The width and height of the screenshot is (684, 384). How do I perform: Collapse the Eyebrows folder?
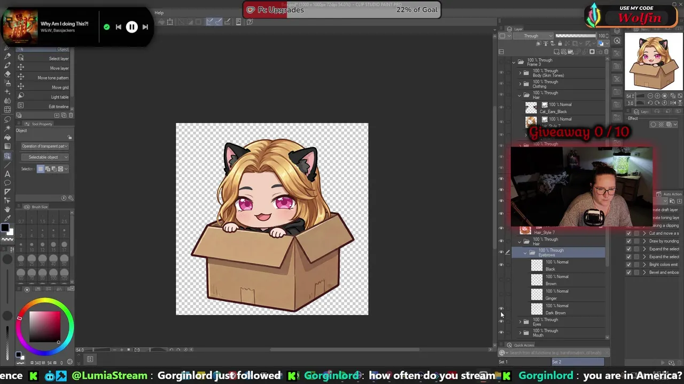click(525, 253)
